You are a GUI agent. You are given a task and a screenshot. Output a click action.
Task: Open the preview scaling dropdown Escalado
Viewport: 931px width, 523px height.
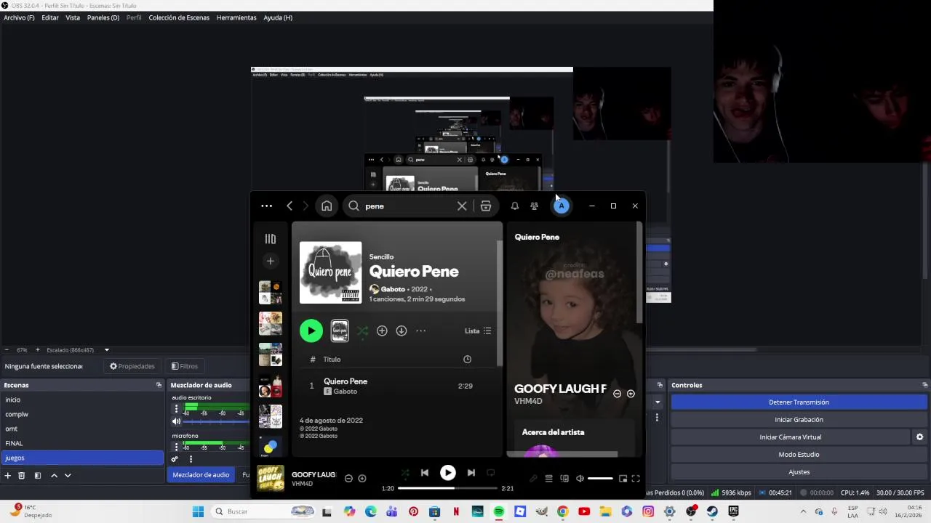(79, 350)
